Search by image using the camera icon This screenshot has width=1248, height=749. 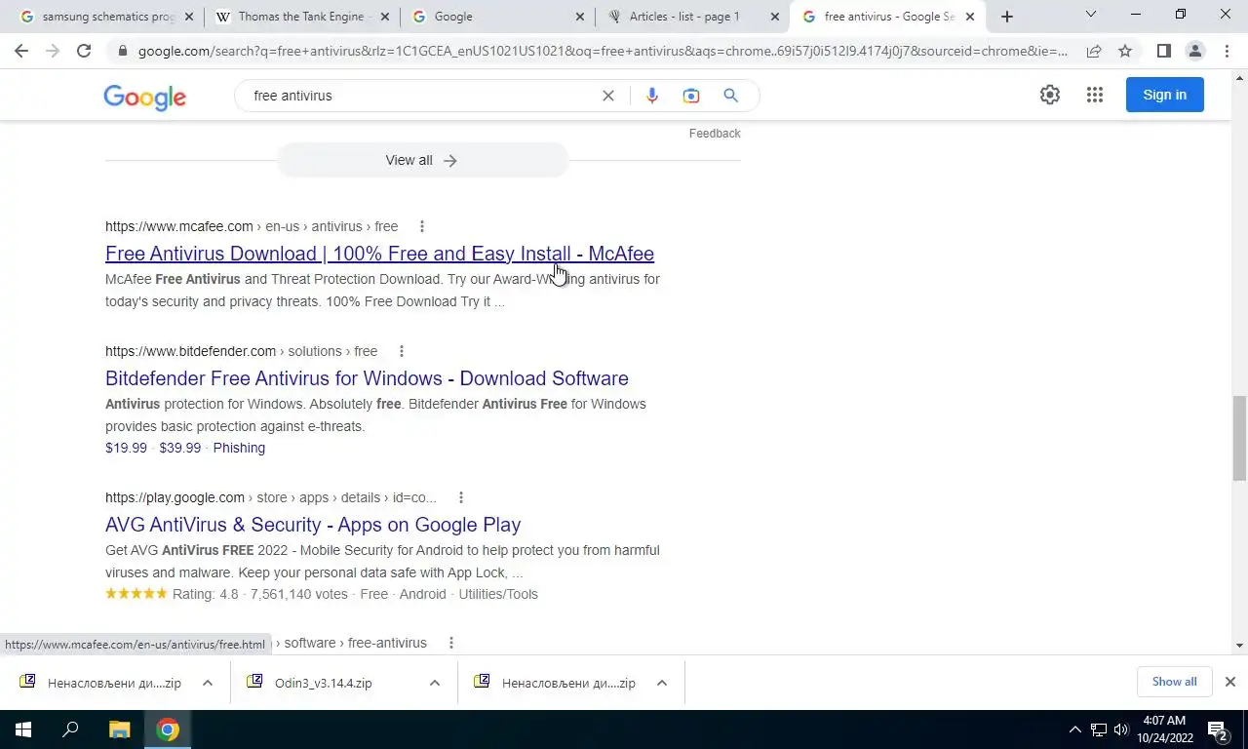tap(691, 96)
